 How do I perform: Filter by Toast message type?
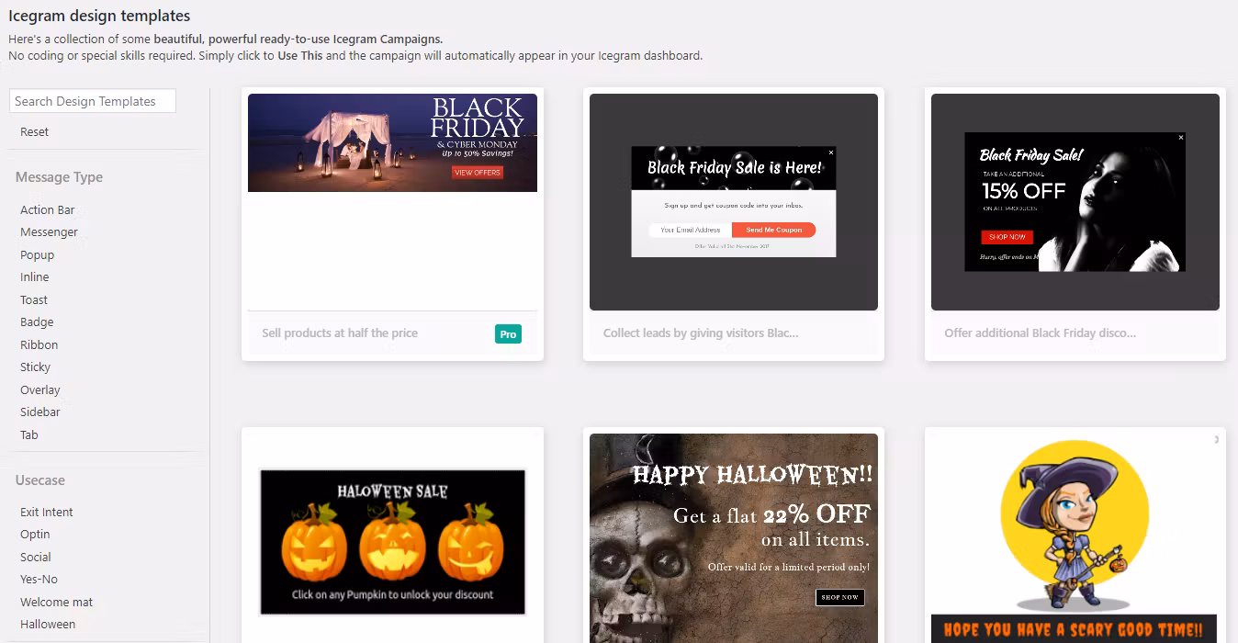[x=33, y=299]
